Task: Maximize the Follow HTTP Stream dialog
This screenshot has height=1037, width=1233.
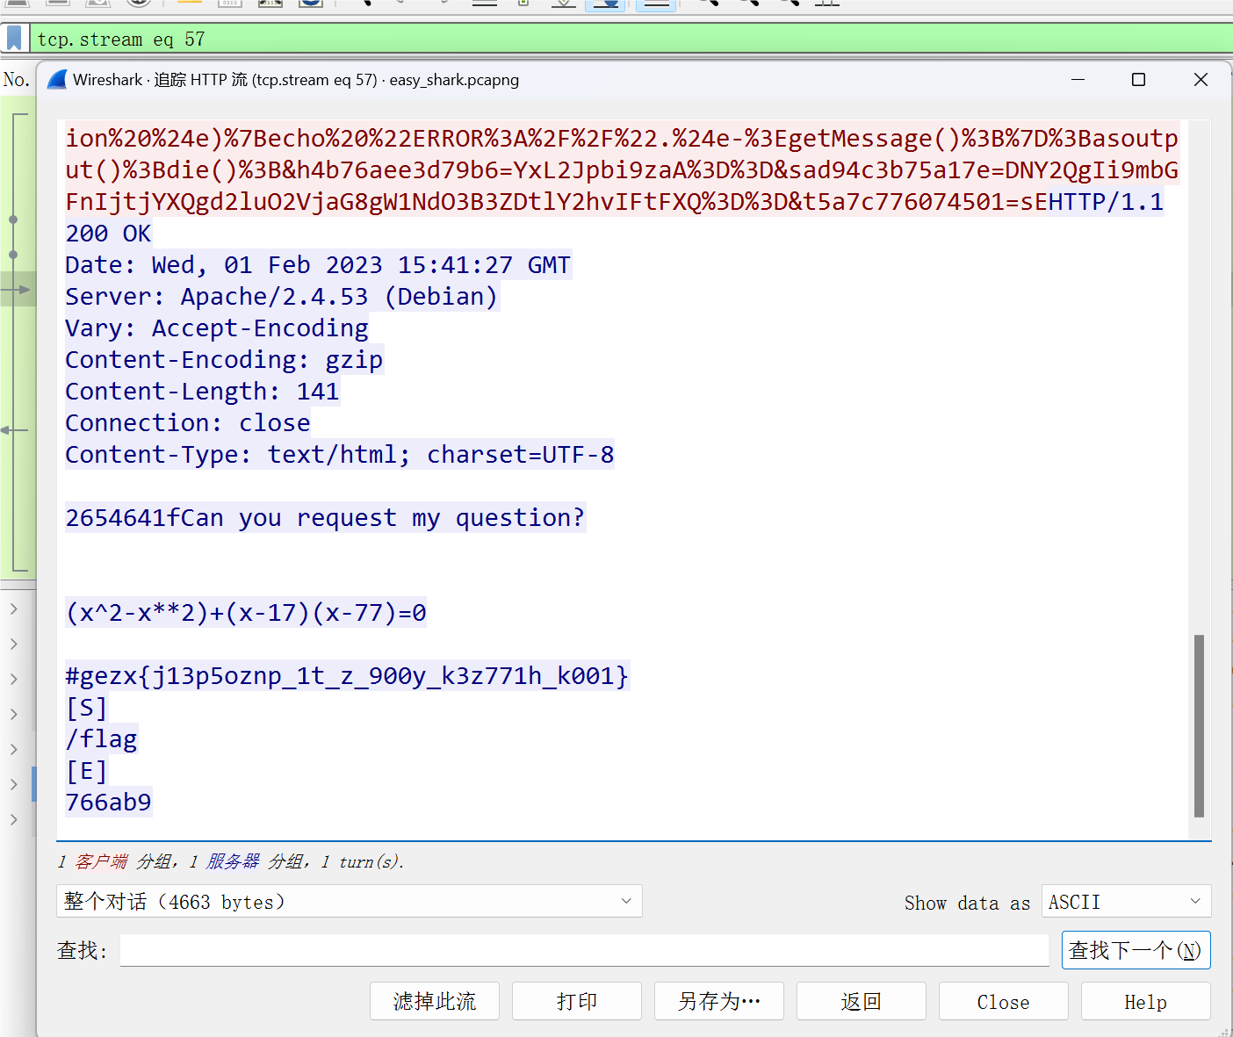Action: pos(1139,80)
